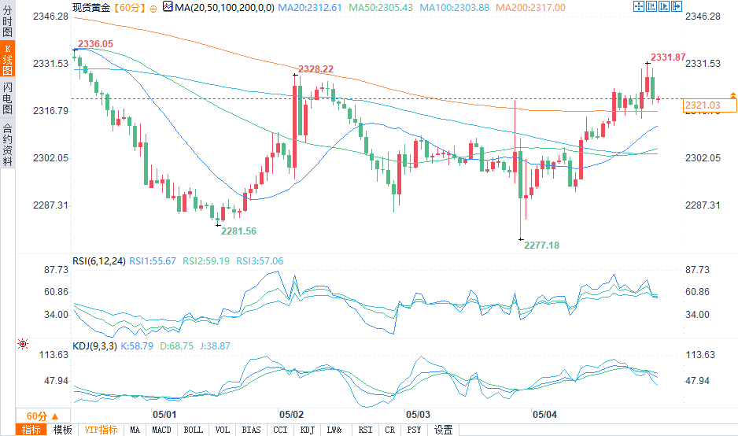This screenshot has height=436, width=738.
Task: Click the 05/02 date label on time axis
Action: tap(291, 414)
